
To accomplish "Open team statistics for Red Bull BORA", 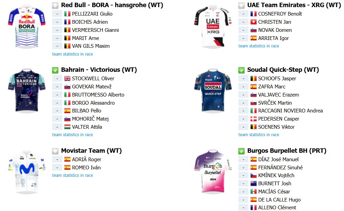I will point(72,54).
